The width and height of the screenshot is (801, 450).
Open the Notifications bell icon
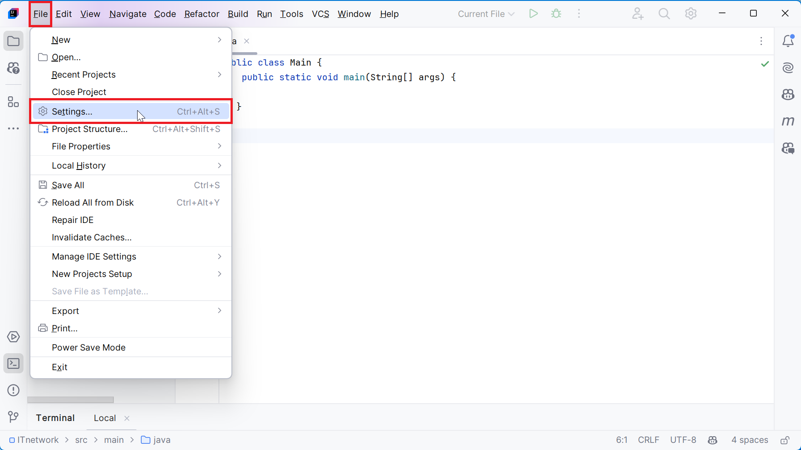(788, 41)
